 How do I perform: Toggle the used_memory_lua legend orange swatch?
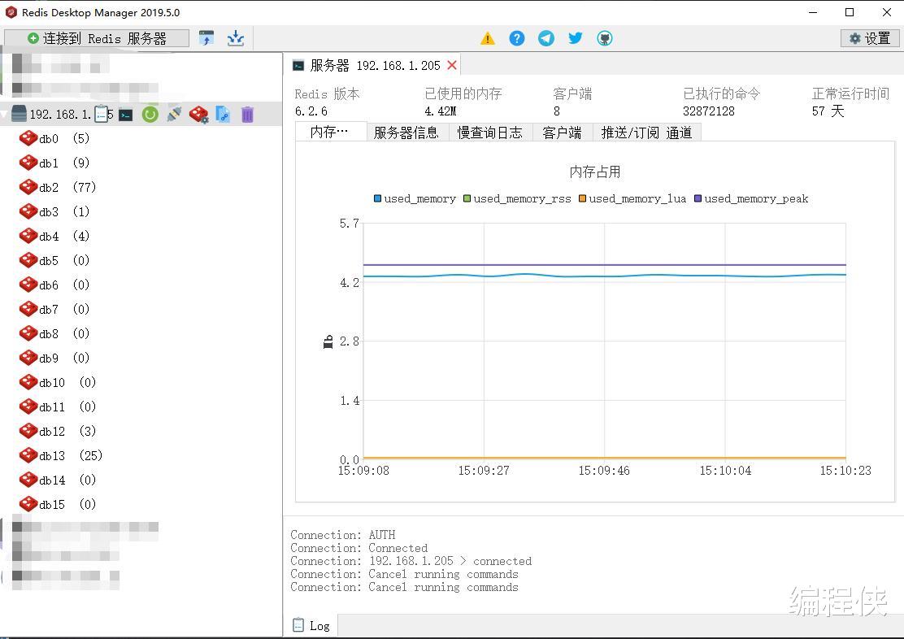(582, 198)
